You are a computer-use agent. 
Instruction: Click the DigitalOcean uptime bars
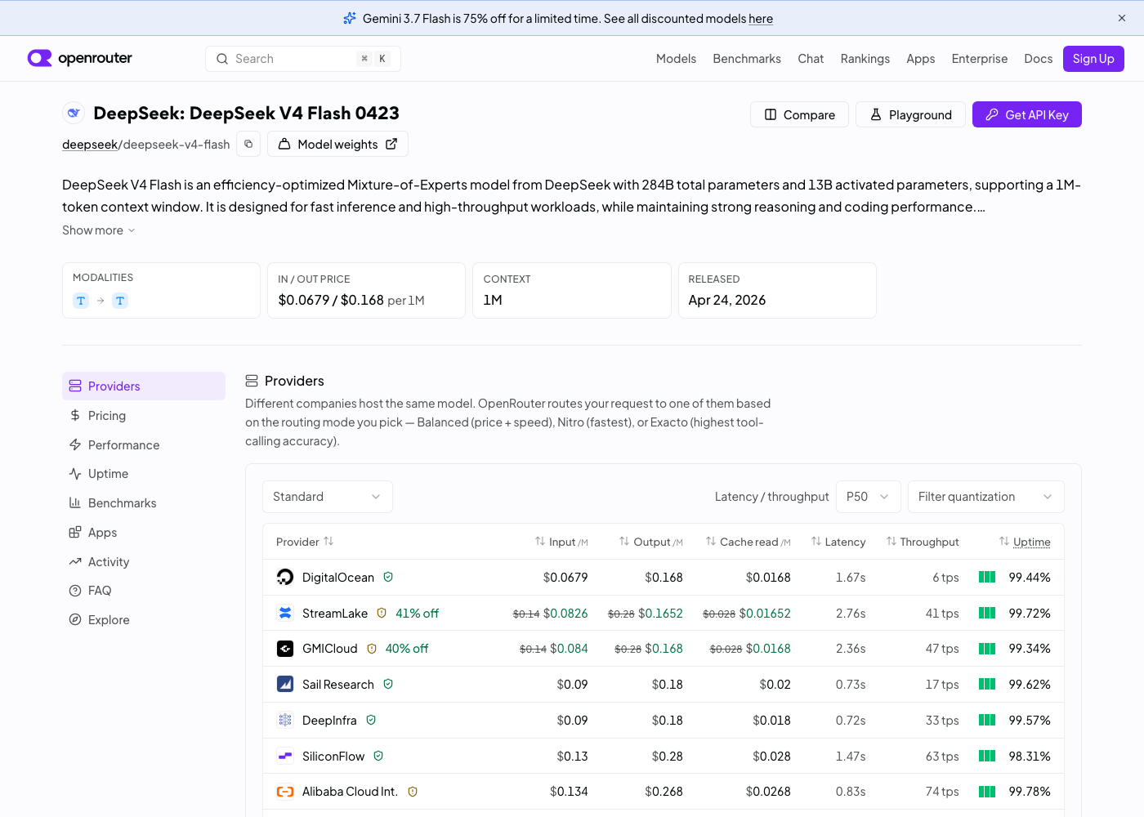tap(987, 578)
